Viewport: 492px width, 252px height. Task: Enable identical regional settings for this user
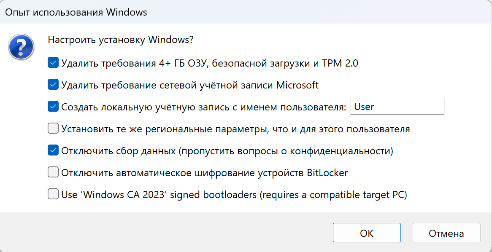point(53,128)
